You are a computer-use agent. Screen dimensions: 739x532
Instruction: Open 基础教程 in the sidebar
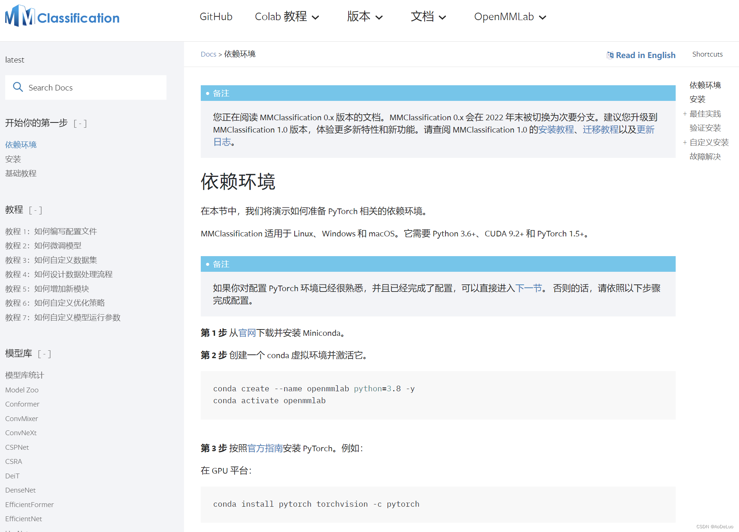[21, 173]
